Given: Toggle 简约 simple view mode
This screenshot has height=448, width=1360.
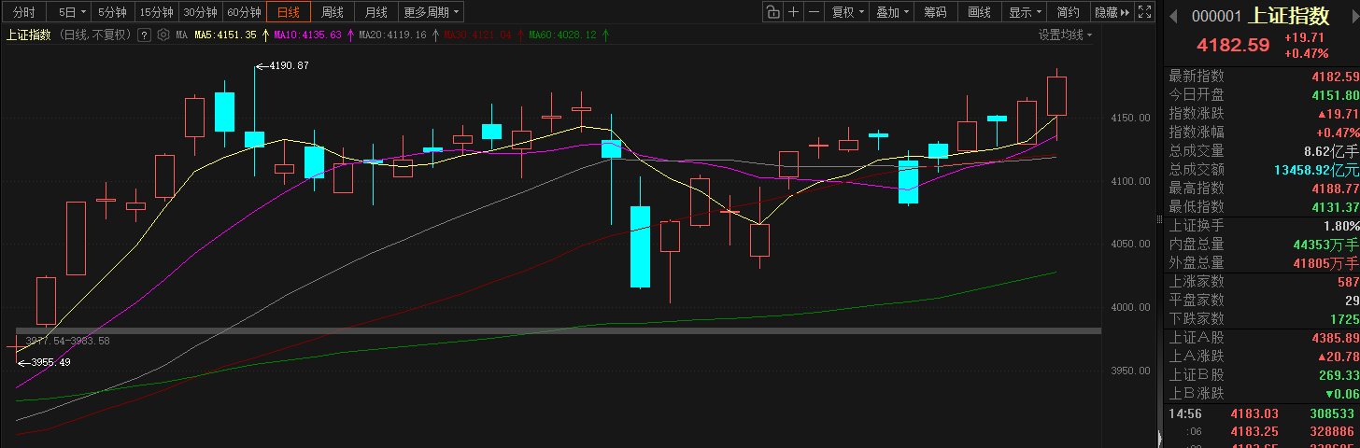Looking at the screenshot, I should [1069, 12].
